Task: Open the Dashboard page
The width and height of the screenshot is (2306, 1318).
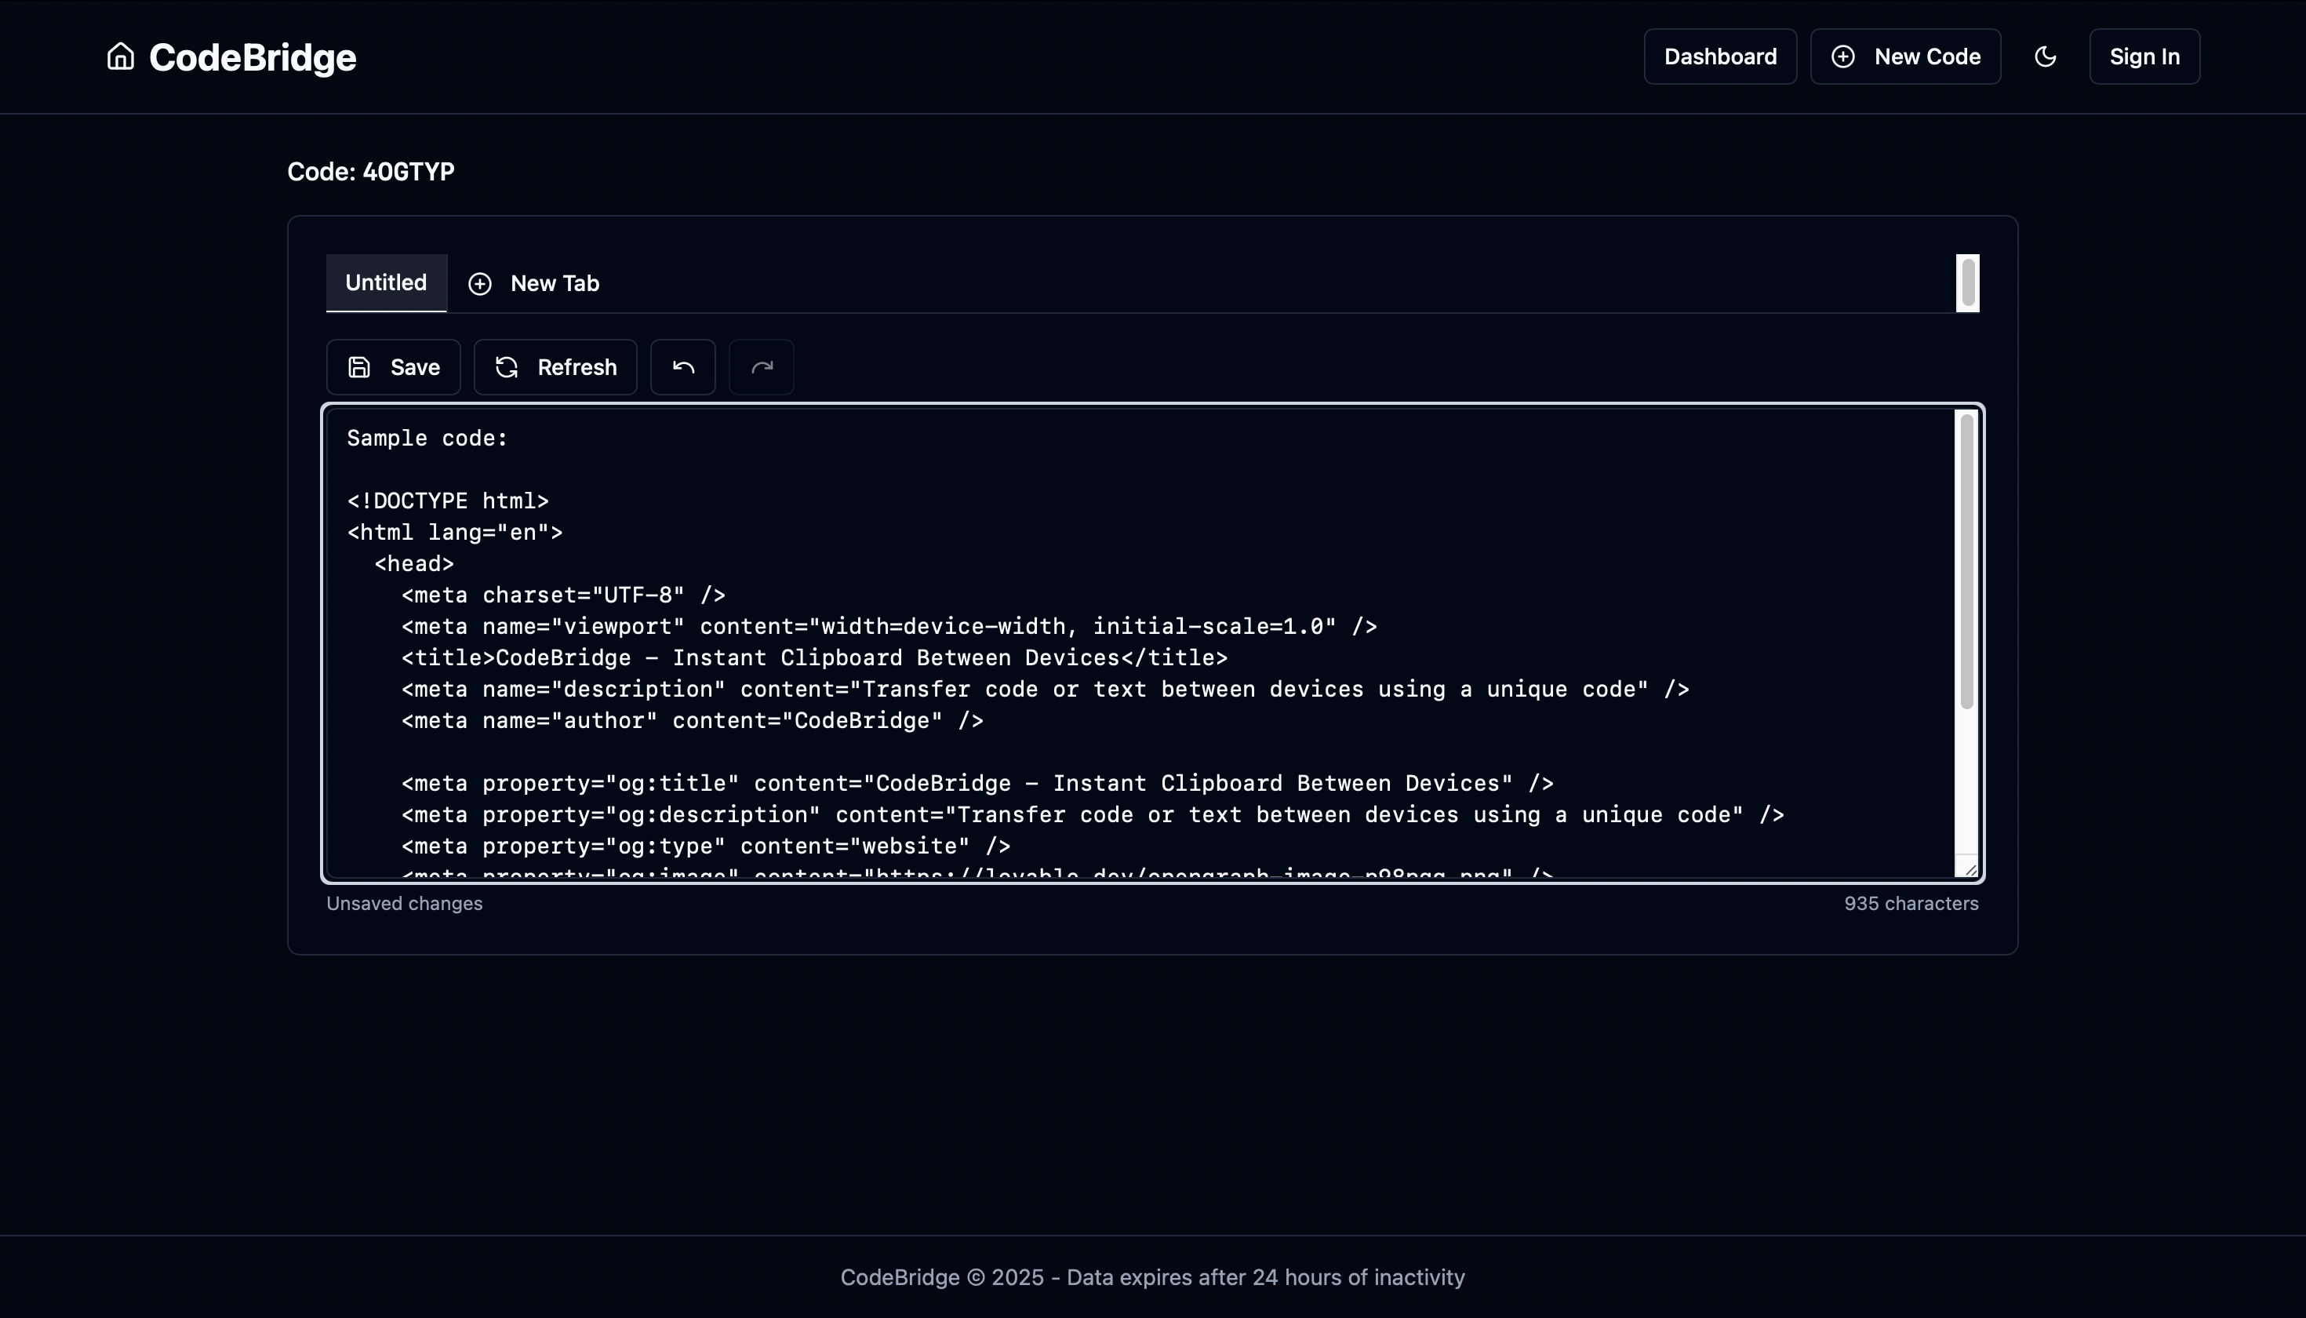Action: [x=1719, y=56]
